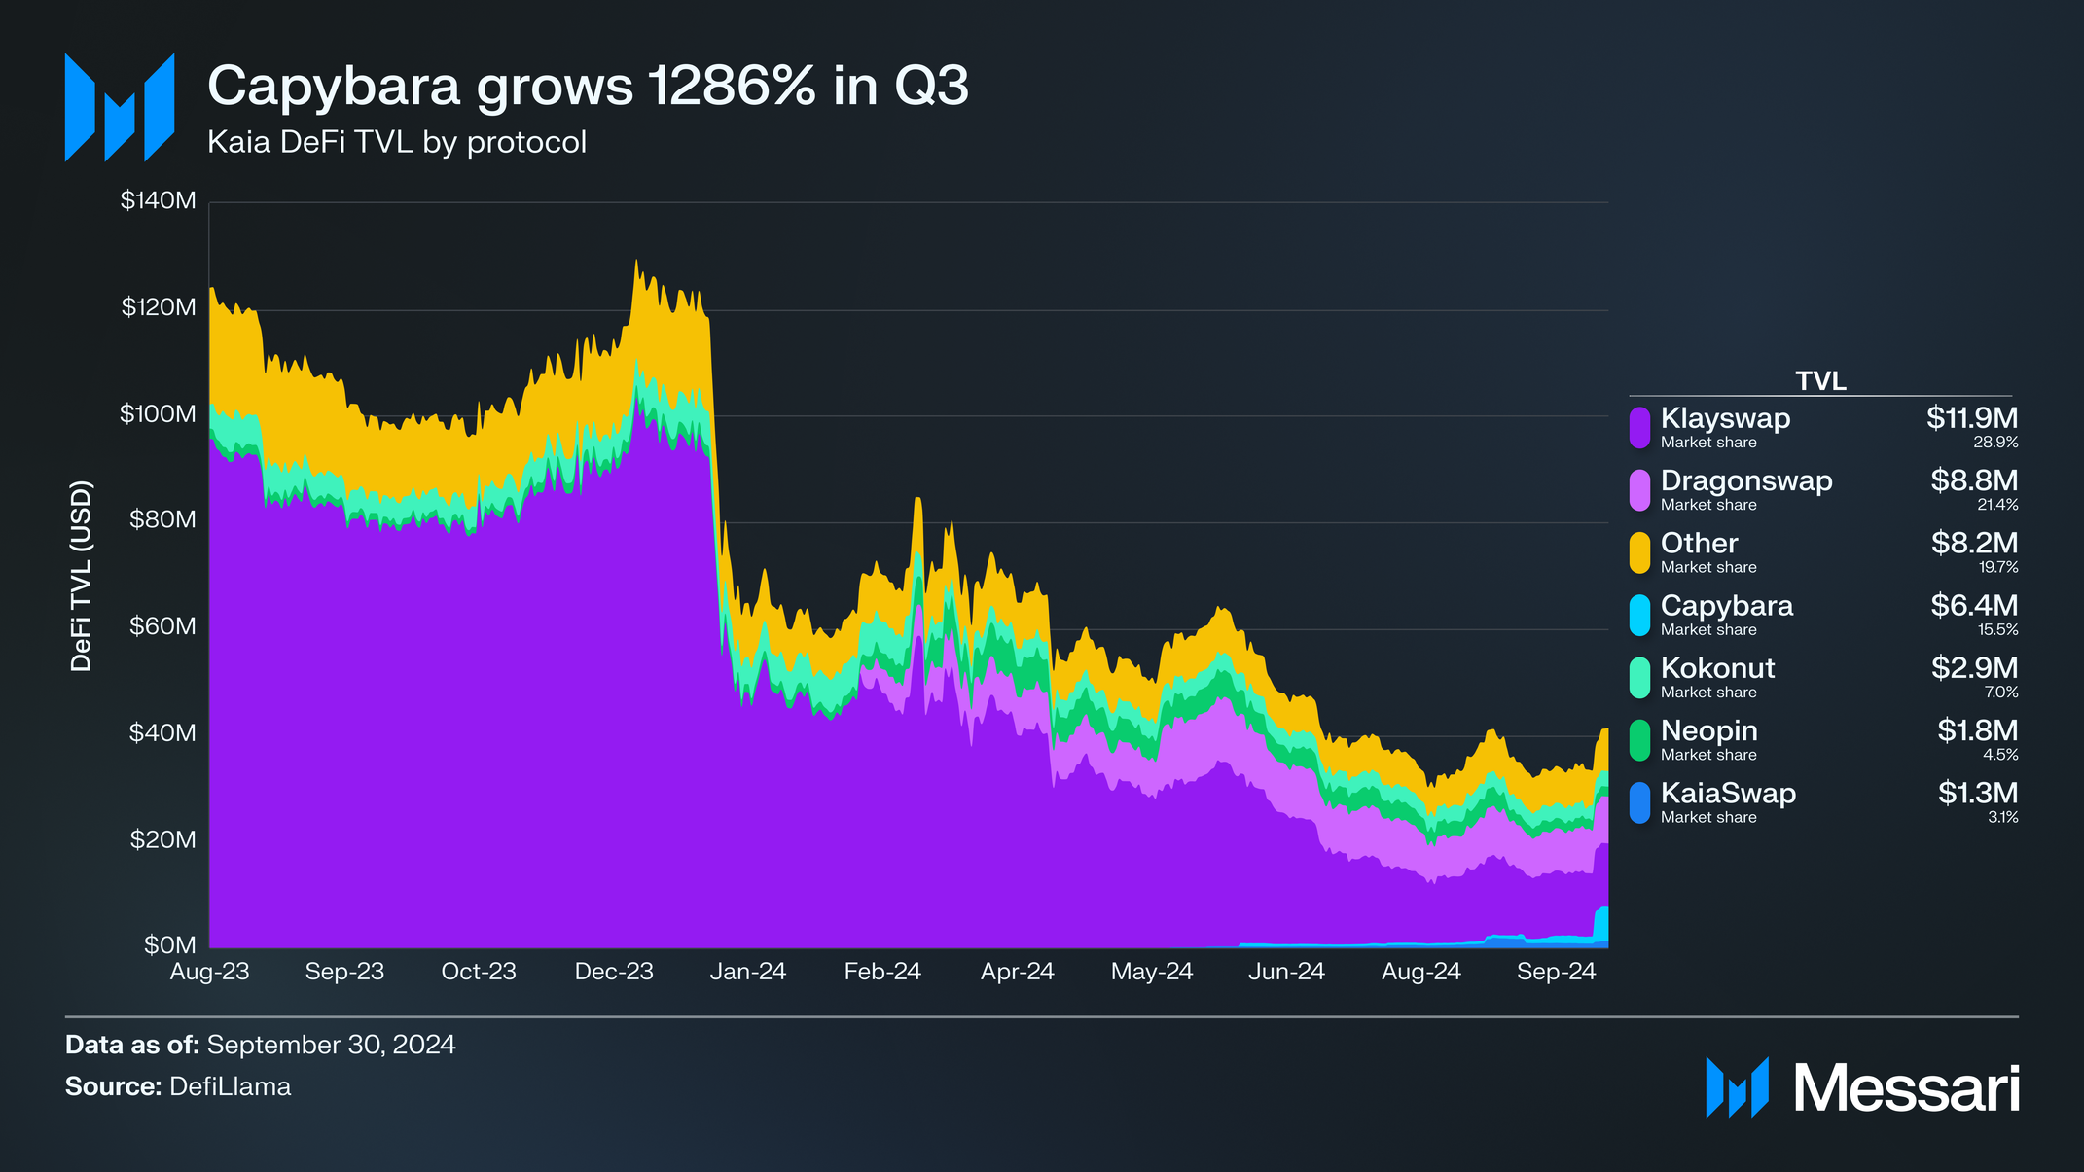2084x1172 pixels.
Task: Click the KaiaSwap blue legend swatch
Action: (x=1639, y=802)
